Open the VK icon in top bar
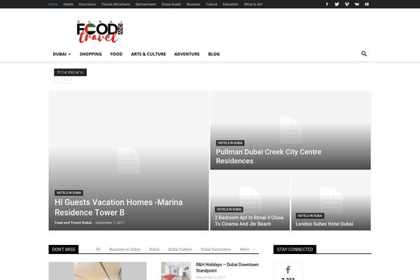 357,4
